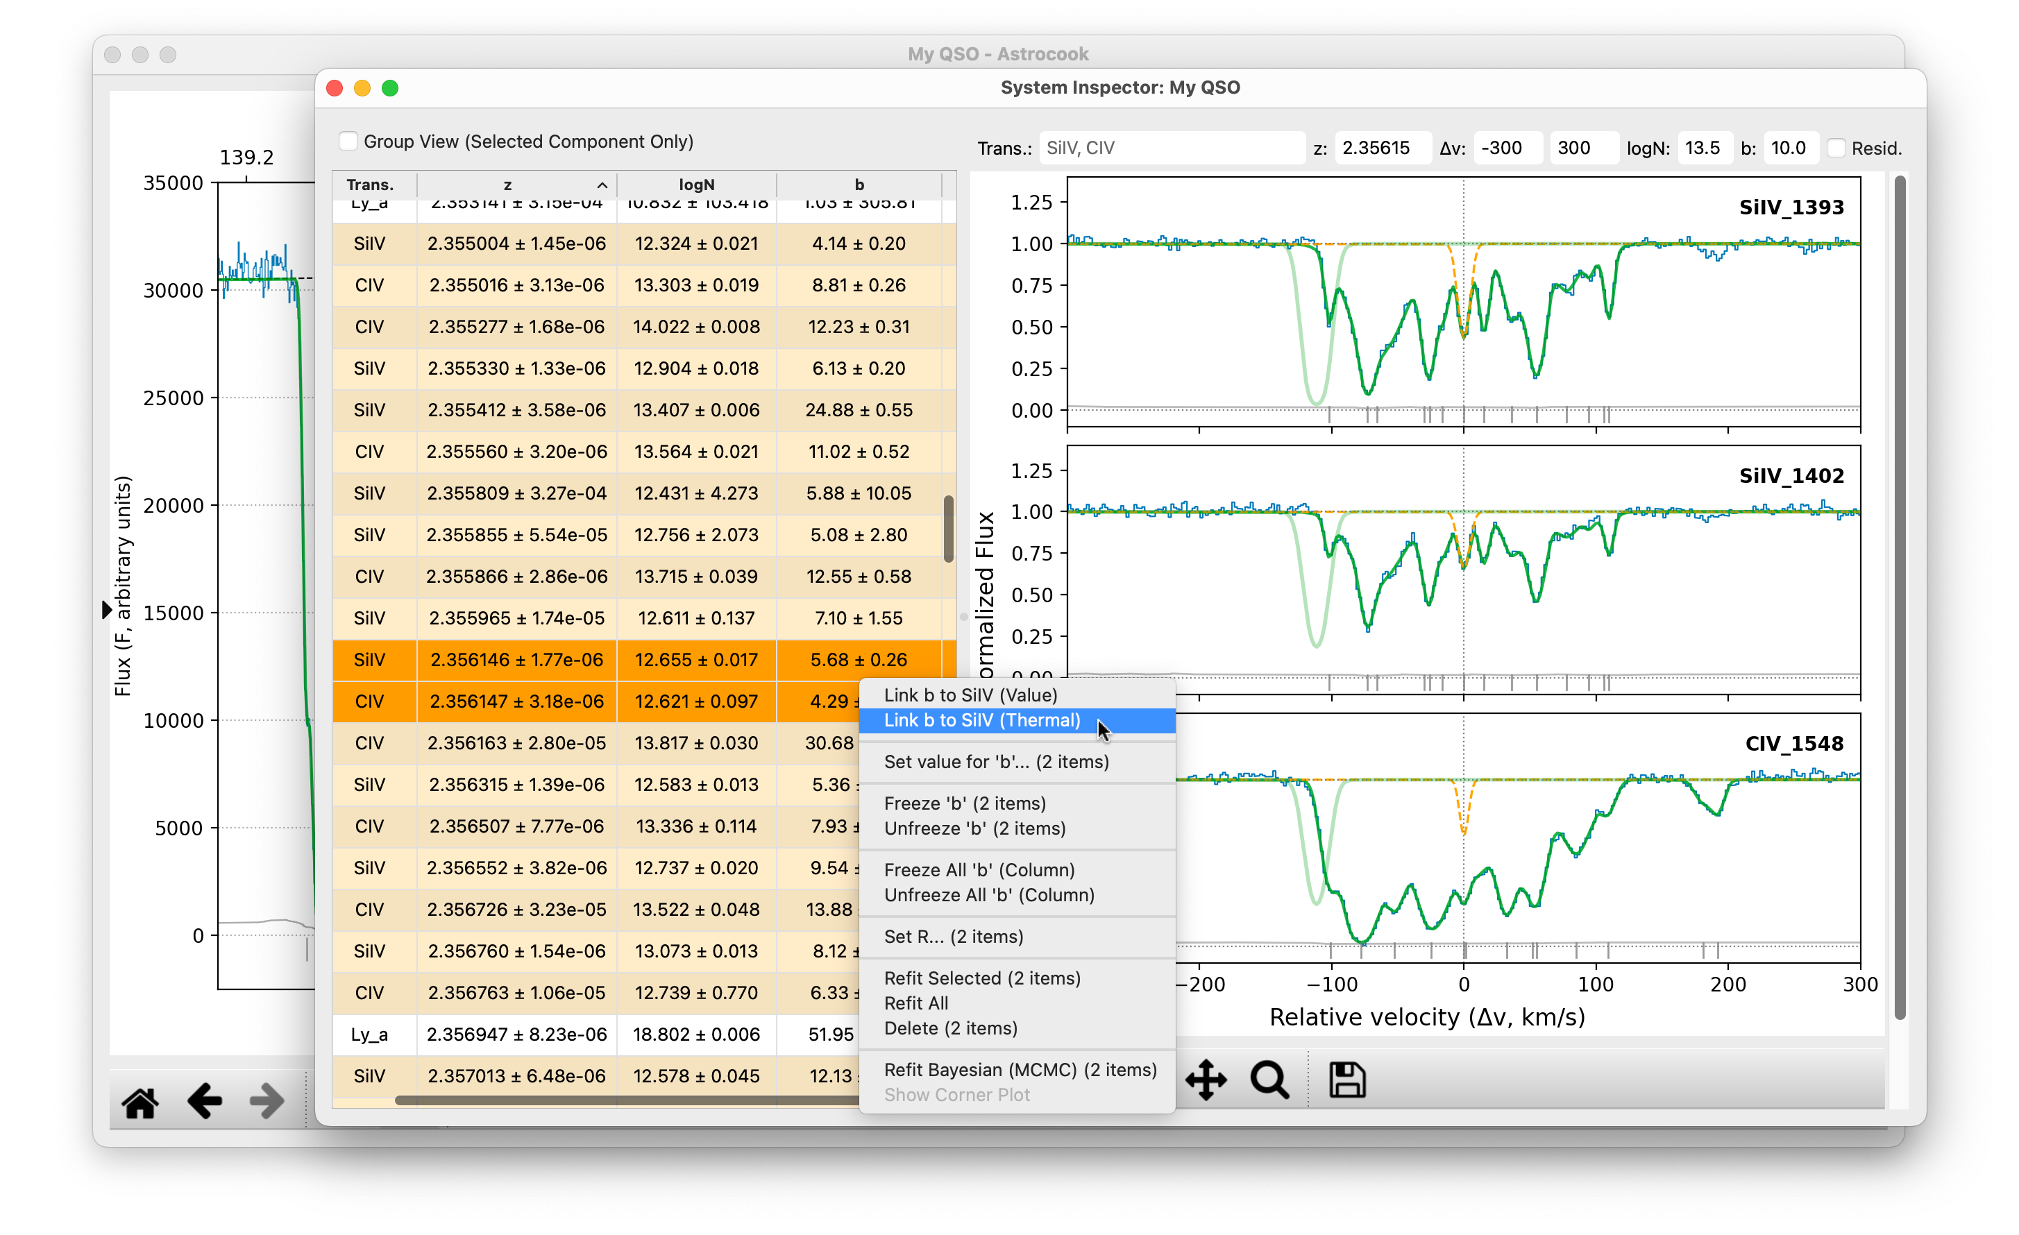The image size is (2019, 1235).
Task: Select the CIV row at z 2.355277
Action: 643,327
